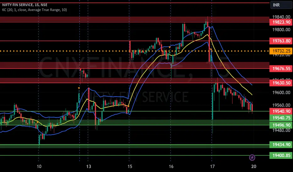Click the 19540.90 red price label

pyautogui.click(x=281, y=111)
